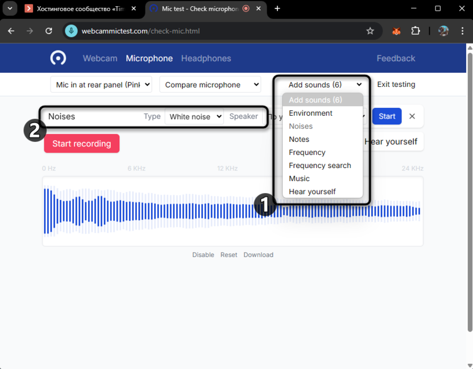
Task: Open a new browser tab
Action: coord(277,9)
